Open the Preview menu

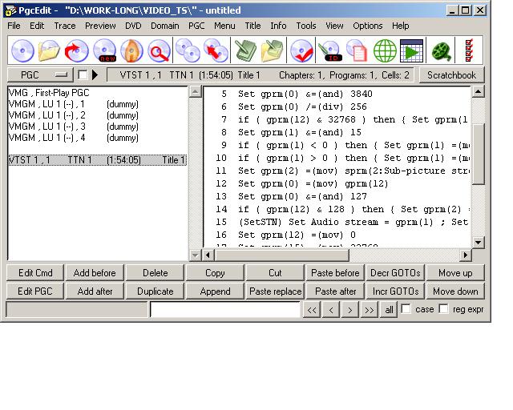(x=100, y=26)
